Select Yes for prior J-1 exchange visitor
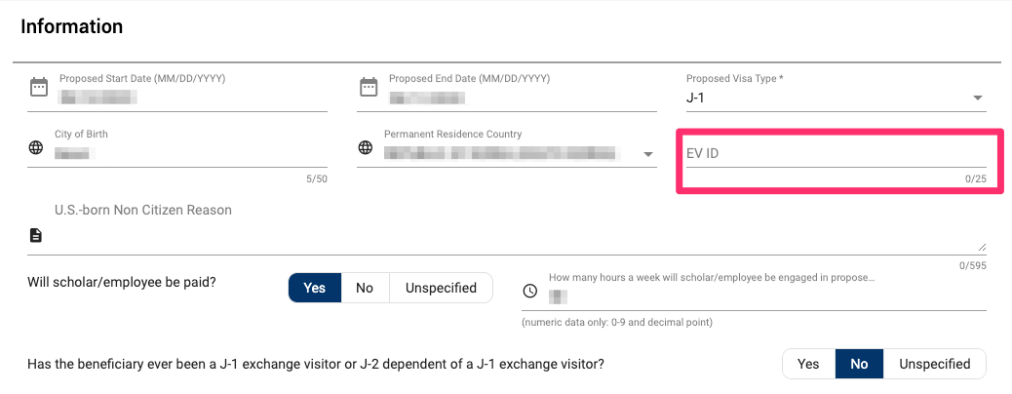 pyautogui.click(x=808, y=364)
